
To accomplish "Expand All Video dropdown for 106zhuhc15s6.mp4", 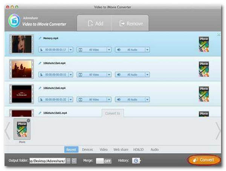I will (x=109, y=99).
